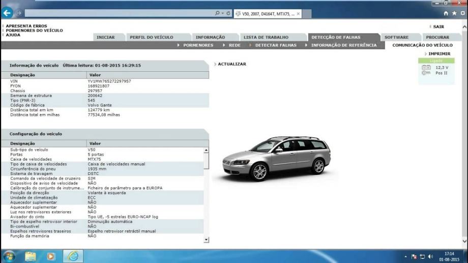Open the address bar search dropdown arrow

[x=223, y=13]
